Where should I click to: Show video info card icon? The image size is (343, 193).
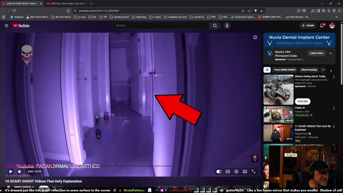tap(255, 38)
